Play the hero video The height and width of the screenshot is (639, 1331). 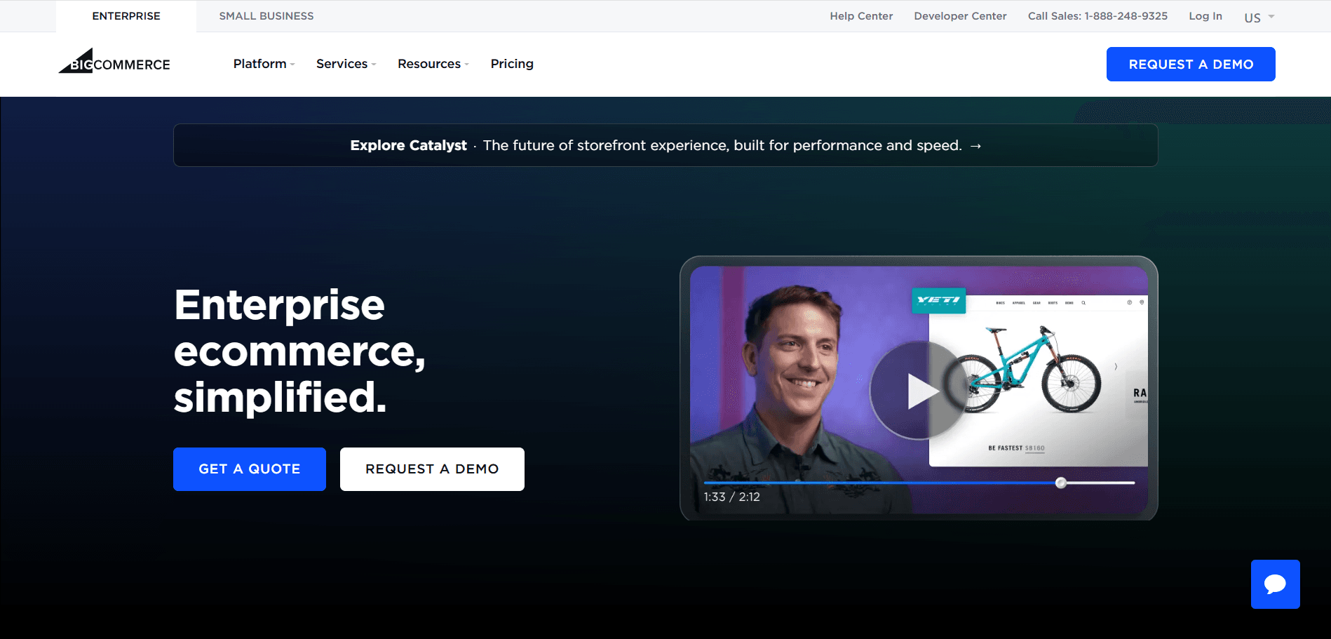pos(919,391)
